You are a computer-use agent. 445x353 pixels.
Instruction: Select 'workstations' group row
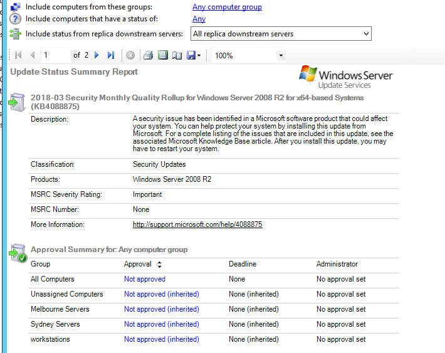point(50,339)
